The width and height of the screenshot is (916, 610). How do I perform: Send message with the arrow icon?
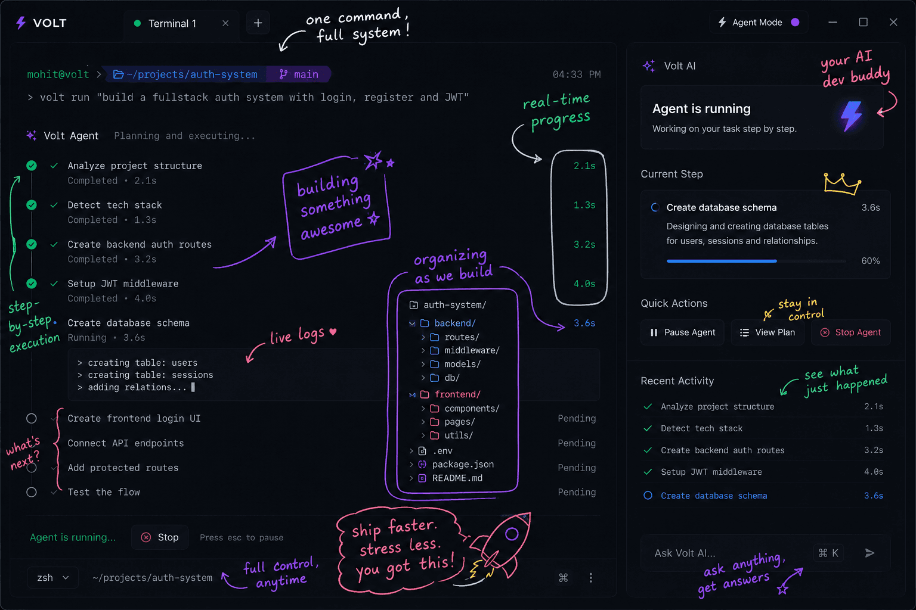coord(869,553)
